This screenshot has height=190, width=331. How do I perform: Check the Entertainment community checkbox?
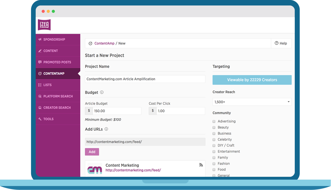click(x=214, y=152)
